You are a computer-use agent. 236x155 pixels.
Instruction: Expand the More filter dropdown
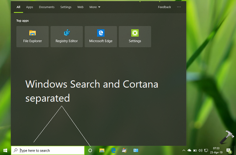point(95,7)
